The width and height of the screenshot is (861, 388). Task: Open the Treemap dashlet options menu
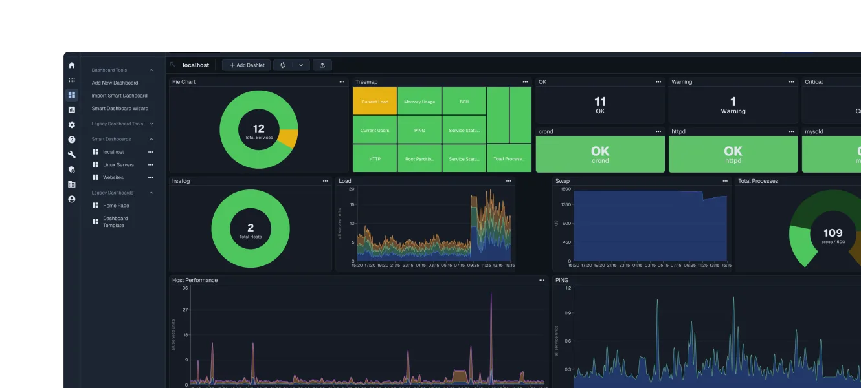tap(525, 81)
